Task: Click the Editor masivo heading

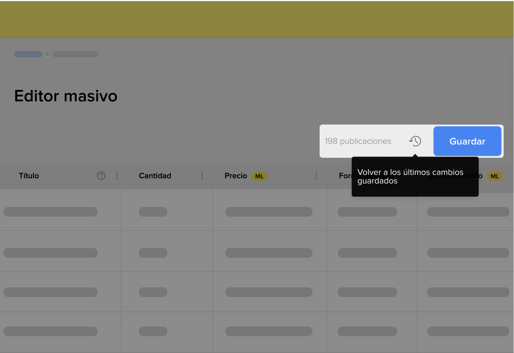Action: pyautogui.click(x=66, y=96)
